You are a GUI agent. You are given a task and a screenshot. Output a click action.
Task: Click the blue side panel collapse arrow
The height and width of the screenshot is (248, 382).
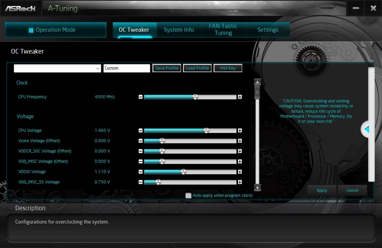tap(367, 130)
